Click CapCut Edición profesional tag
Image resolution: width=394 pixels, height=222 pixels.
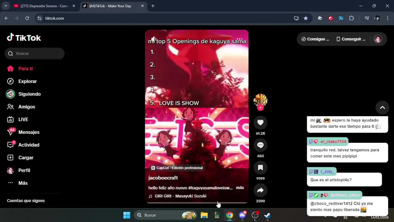(x=177, y=168)
